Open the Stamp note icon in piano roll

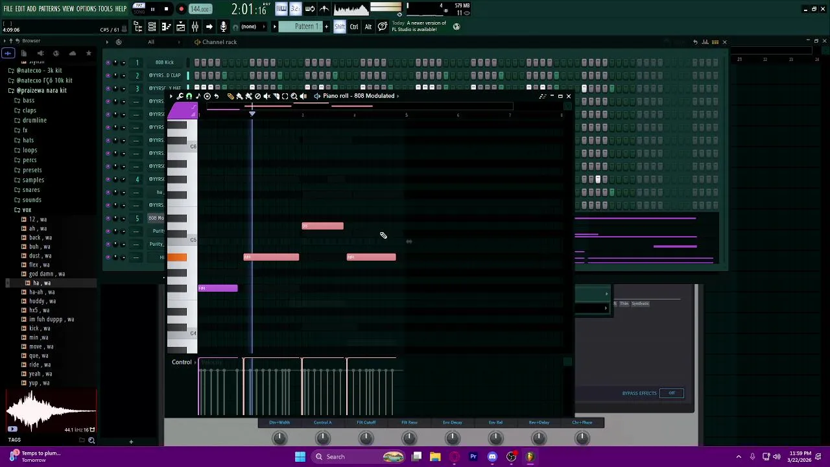click(x=198, y=96)
